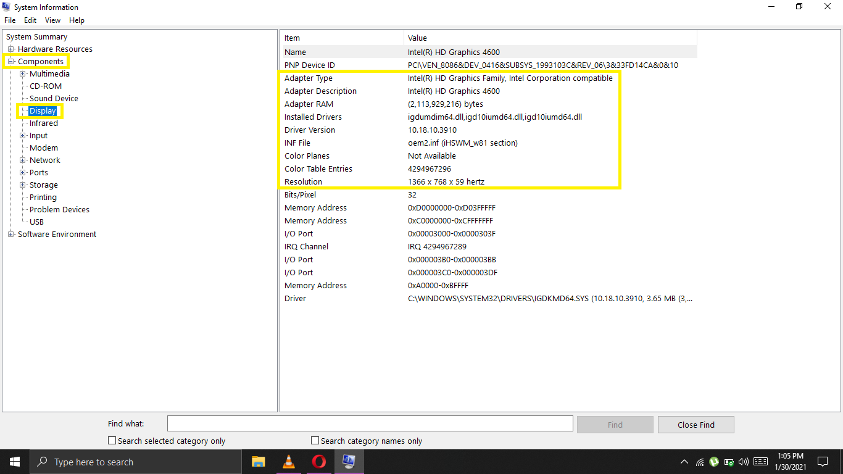Click the Item column header
The width and height of the screenshot is (843, 474).
tap(343, 38)
